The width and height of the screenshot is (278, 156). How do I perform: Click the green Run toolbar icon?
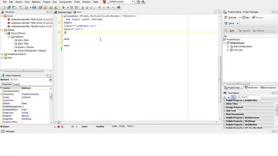(63, 7)
